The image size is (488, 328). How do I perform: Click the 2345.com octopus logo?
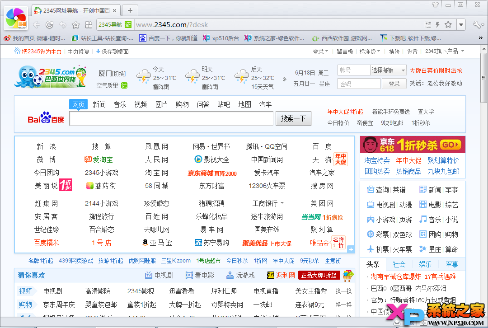pos(50,76)
